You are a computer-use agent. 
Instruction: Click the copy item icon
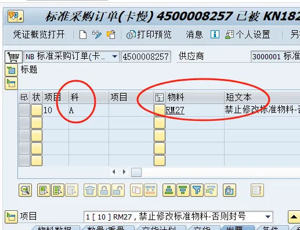point(136,190)
